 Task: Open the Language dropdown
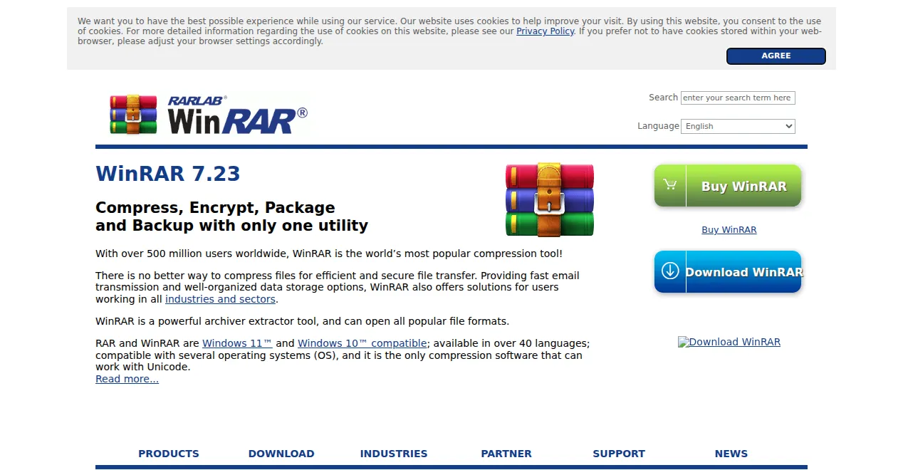click(x=738, y=126)
